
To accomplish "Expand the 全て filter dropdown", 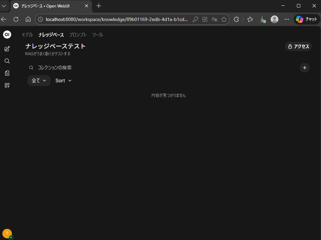I will tap(39, 81).
